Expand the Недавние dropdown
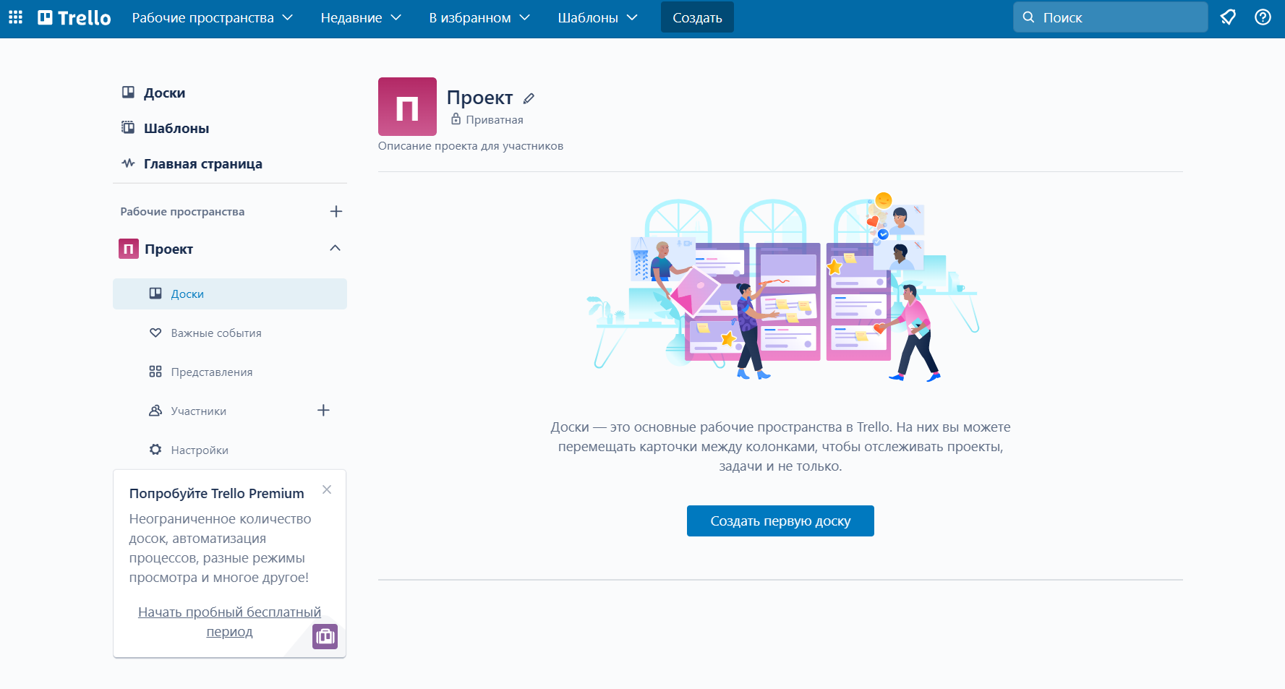Viewport: 1285px width, 689px height. tap(360, 17)
